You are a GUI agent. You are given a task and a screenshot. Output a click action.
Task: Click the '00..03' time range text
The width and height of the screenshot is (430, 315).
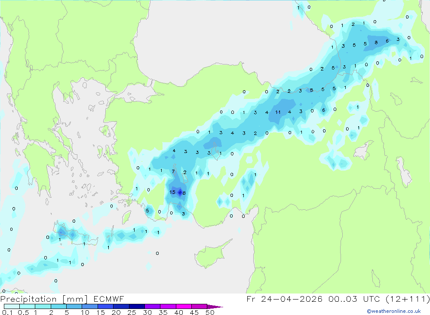[x=343, y=299]
